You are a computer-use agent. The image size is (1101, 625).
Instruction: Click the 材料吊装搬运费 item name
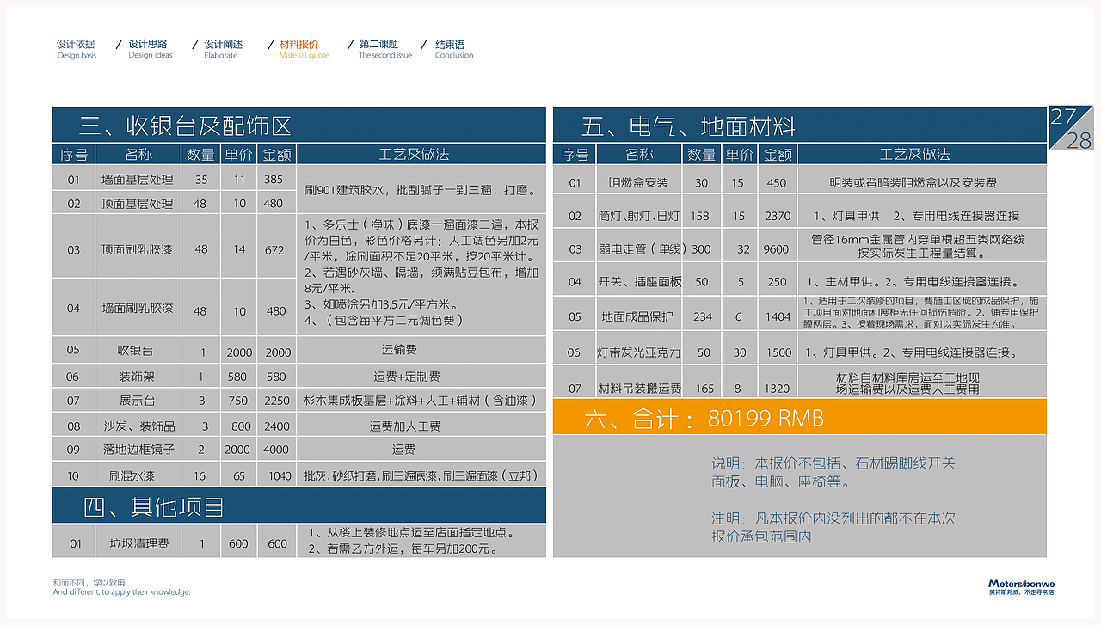639,389
